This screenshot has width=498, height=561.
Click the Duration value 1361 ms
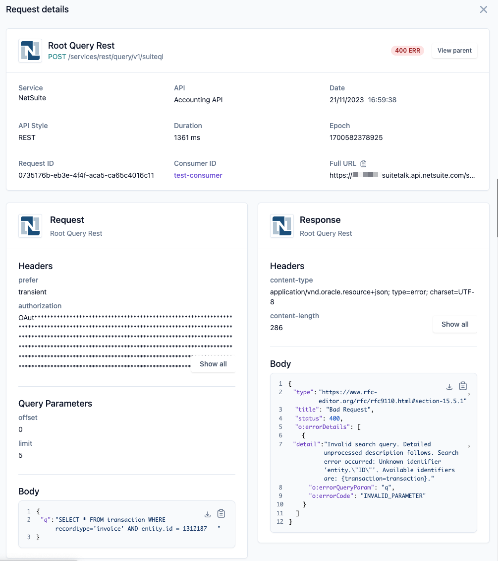[x=187, y=138]
